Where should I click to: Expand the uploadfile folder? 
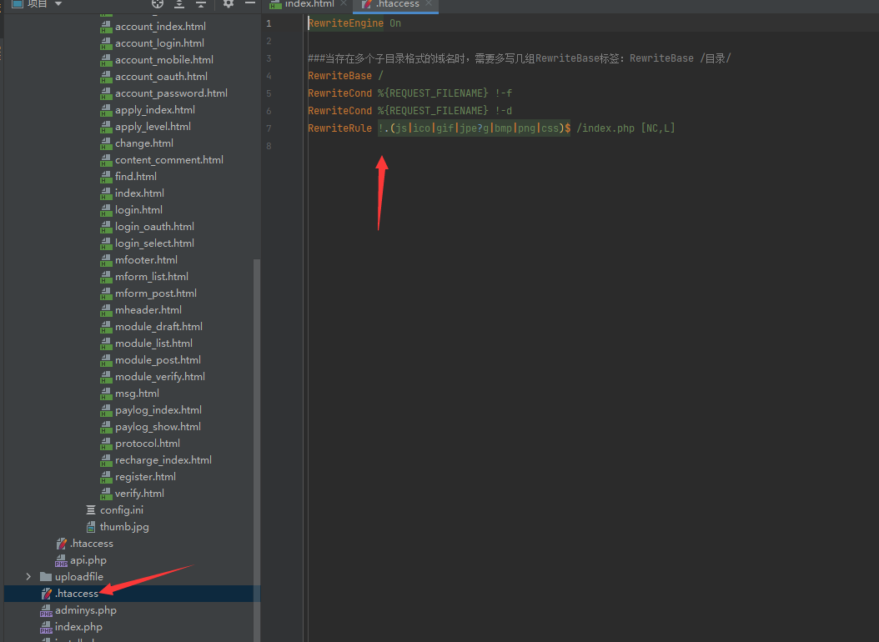click(x=28, y=577)
